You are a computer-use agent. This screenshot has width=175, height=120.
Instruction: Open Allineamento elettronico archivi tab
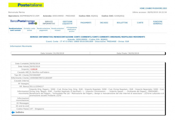72,29
